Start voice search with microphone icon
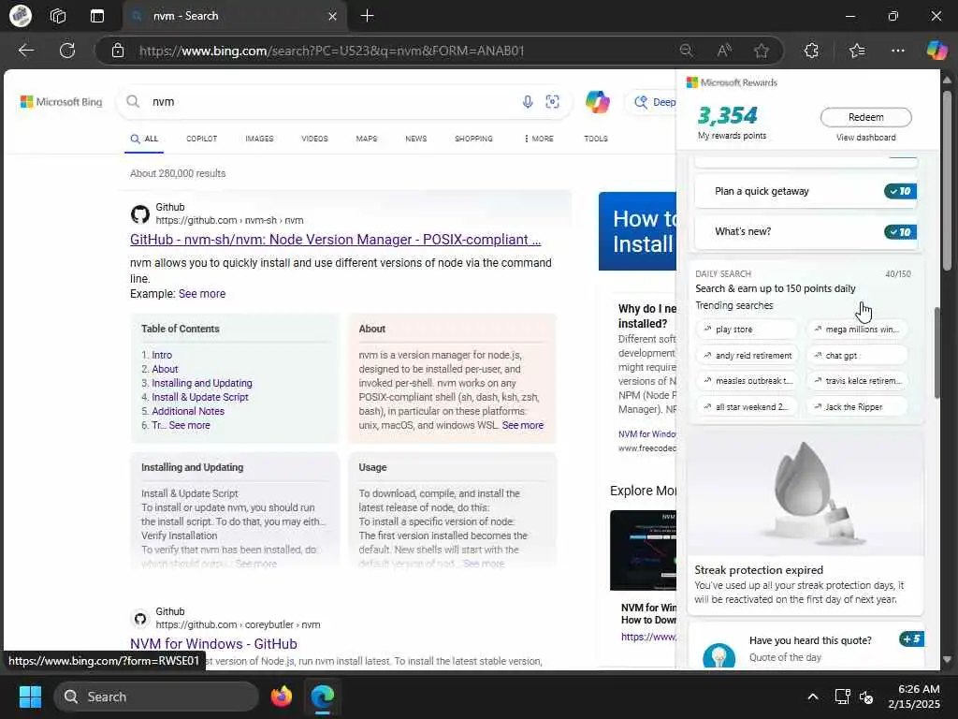Screen dimensions: 958x719 pos(528,102)
